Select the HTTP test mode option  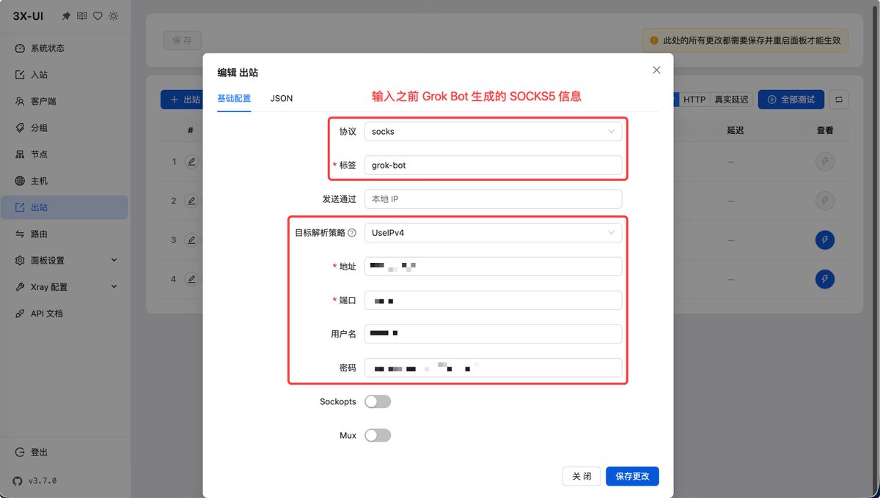click(x=694, y=100)
